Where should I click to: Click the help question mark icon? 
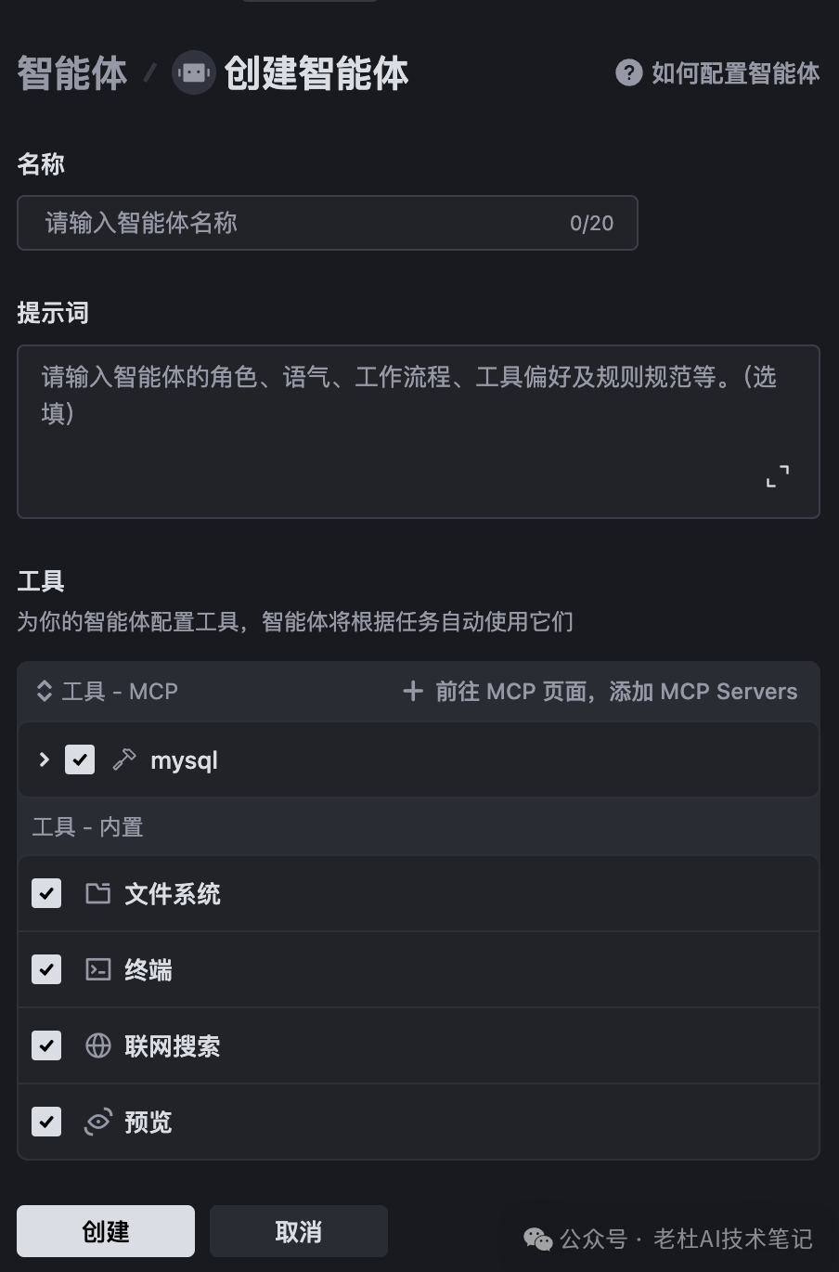pos(628,72)
